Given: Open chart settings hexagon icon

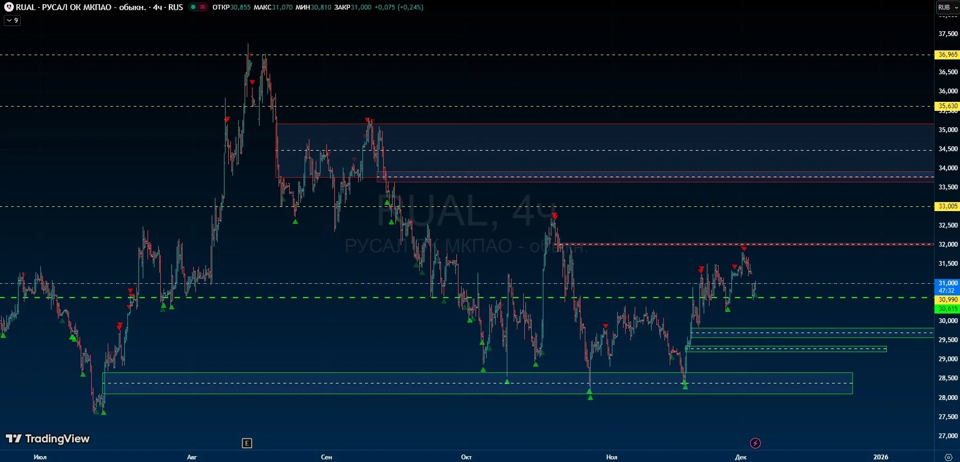Looking at the screenshot, I should (948, 457).
